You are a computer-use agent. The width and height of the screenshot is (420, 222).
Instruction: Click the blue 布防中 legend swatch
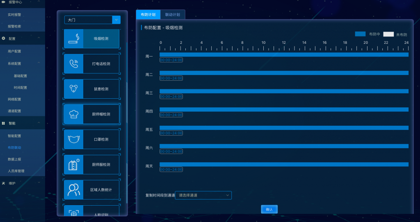(x=360, y=34)
